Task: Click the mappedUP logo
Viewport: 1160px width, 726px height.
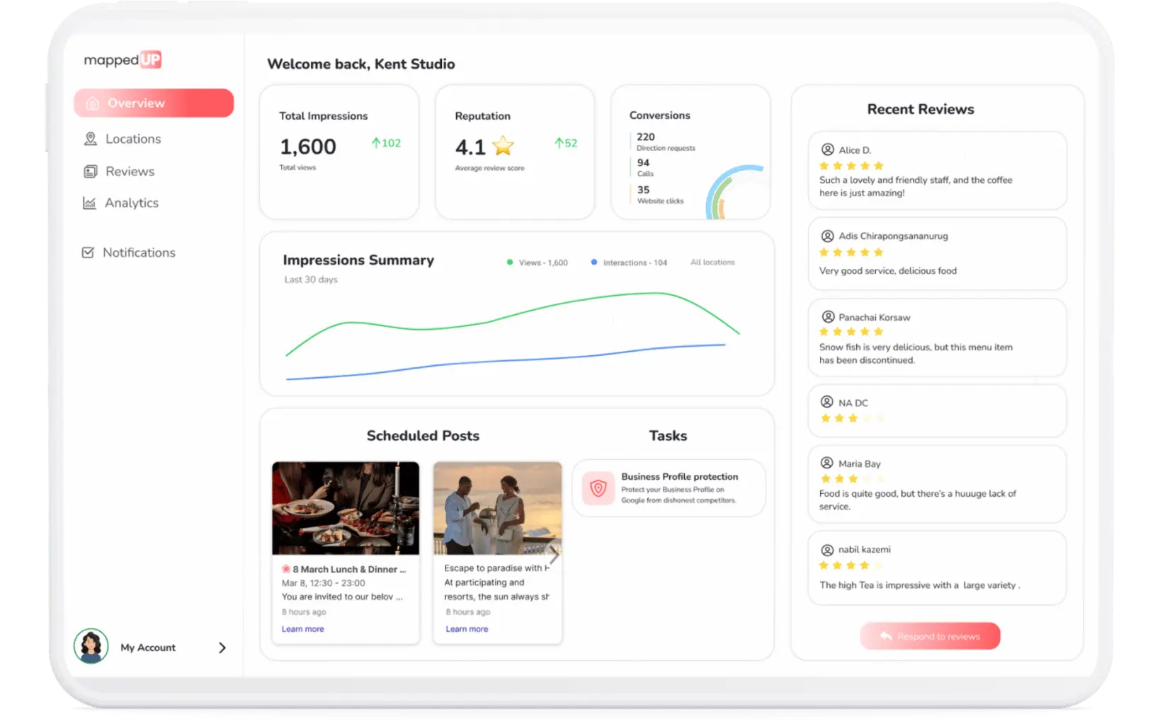Action: 123,60
